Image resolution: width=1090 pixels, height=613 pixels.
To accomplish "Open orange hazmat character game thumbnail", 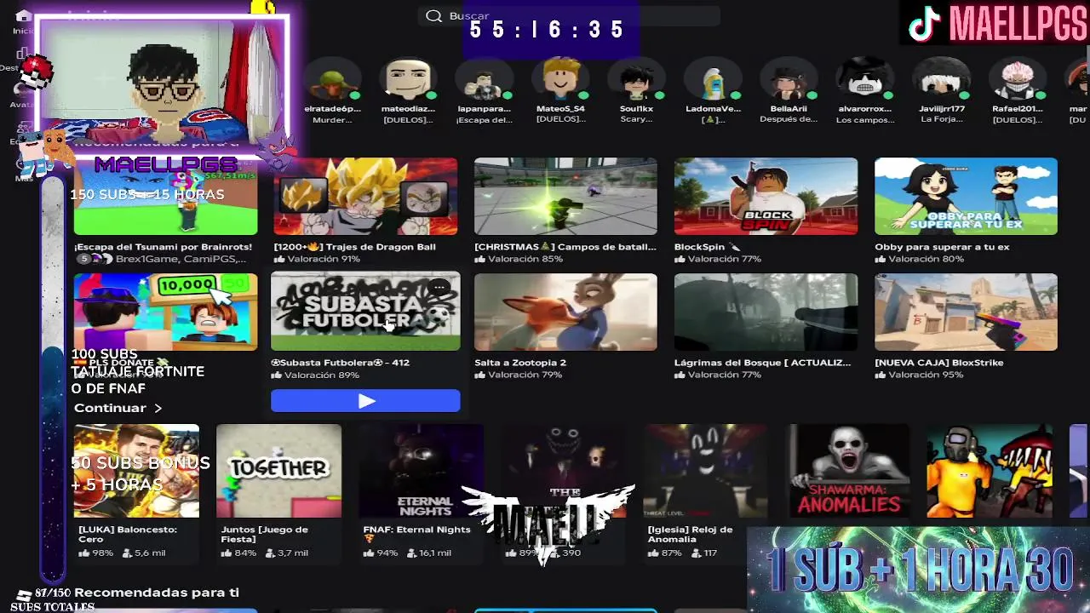I will pyautogui.click(x=990, y=471).
